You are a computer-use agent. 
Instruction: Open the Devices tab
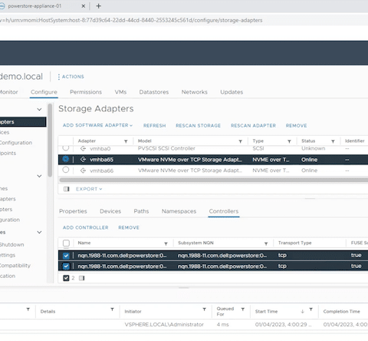point(110,211)
